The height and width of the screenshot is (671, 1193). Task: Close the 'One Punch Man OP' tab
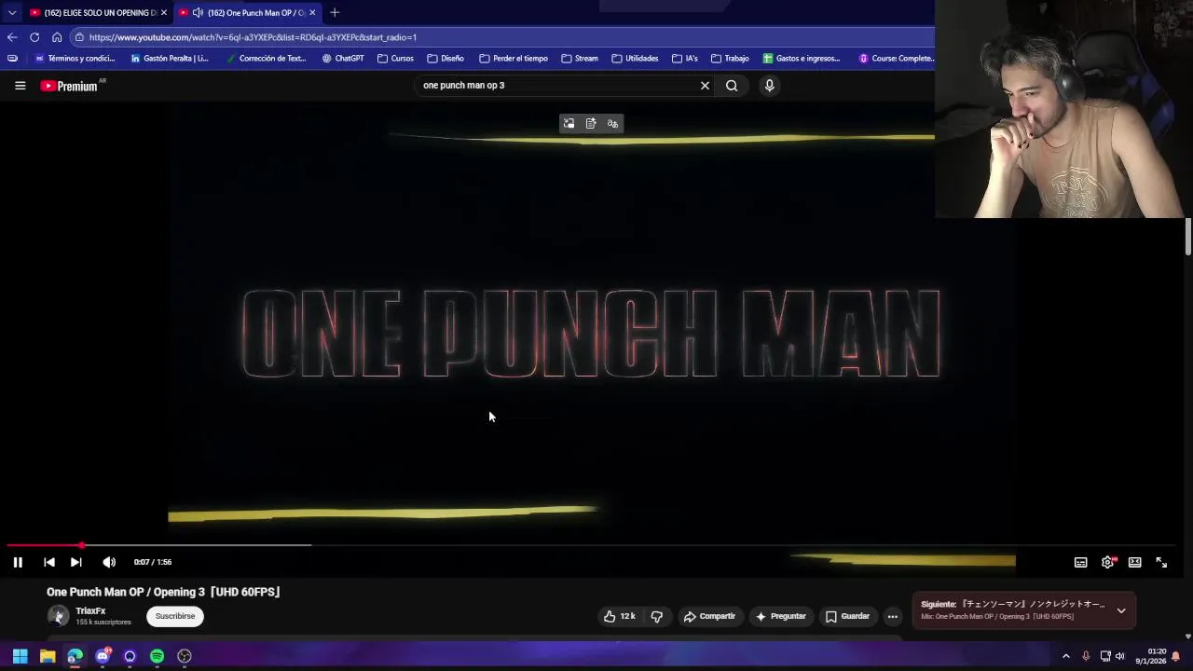coord(312,12)
